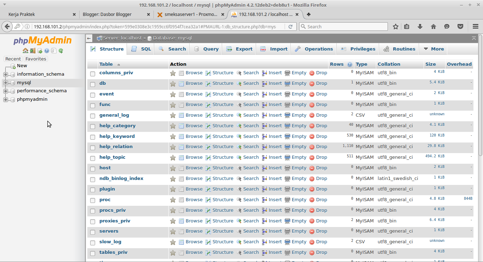Open the Query window icon in navigation panel
483x262 pixels.
click(40, 51)
